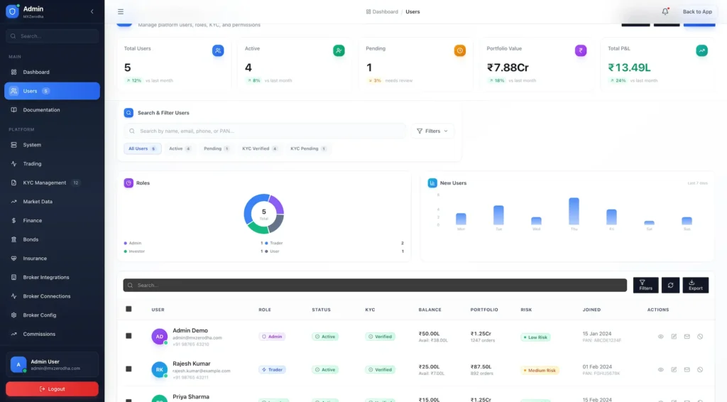
Task: Click the Trader role badge
Action: tap(272, 369)
